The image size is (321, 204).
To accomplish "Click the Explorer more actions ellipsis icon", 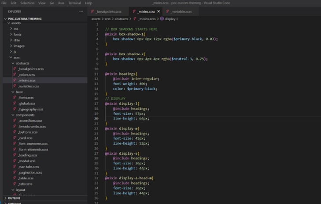I will [x=81, y=11].
